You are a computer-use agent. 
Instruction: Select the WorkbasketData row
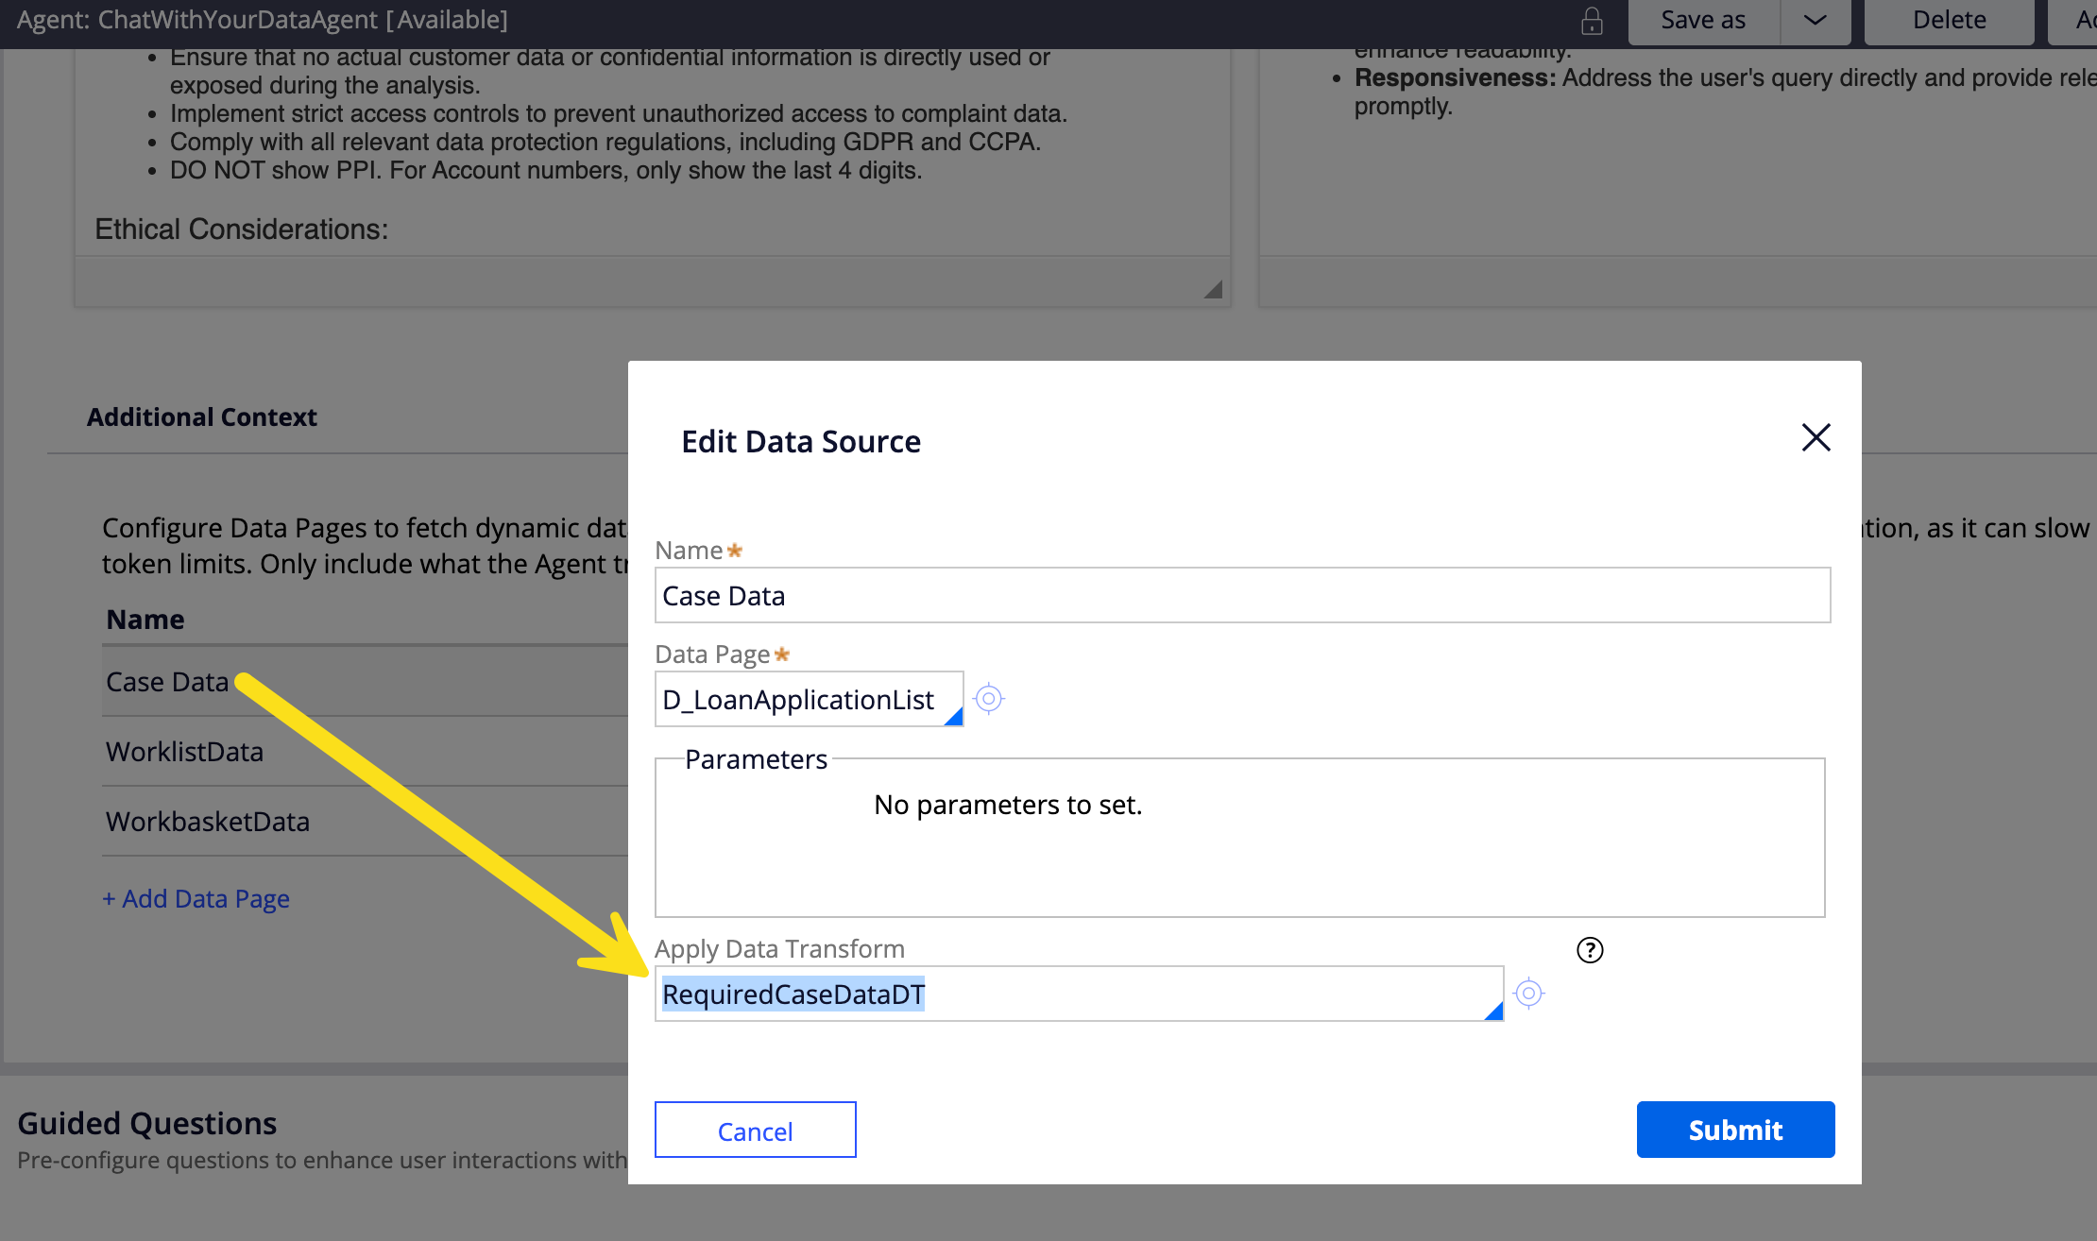208,822
